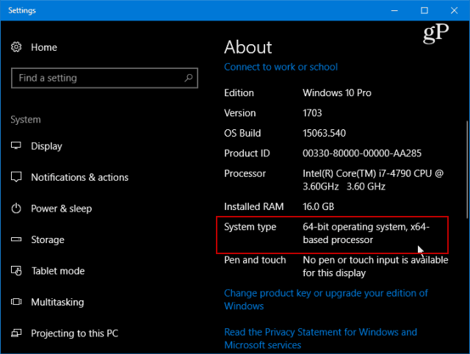Click the OS Build value 15063.540
470x354 pixels.
[324, 133]
